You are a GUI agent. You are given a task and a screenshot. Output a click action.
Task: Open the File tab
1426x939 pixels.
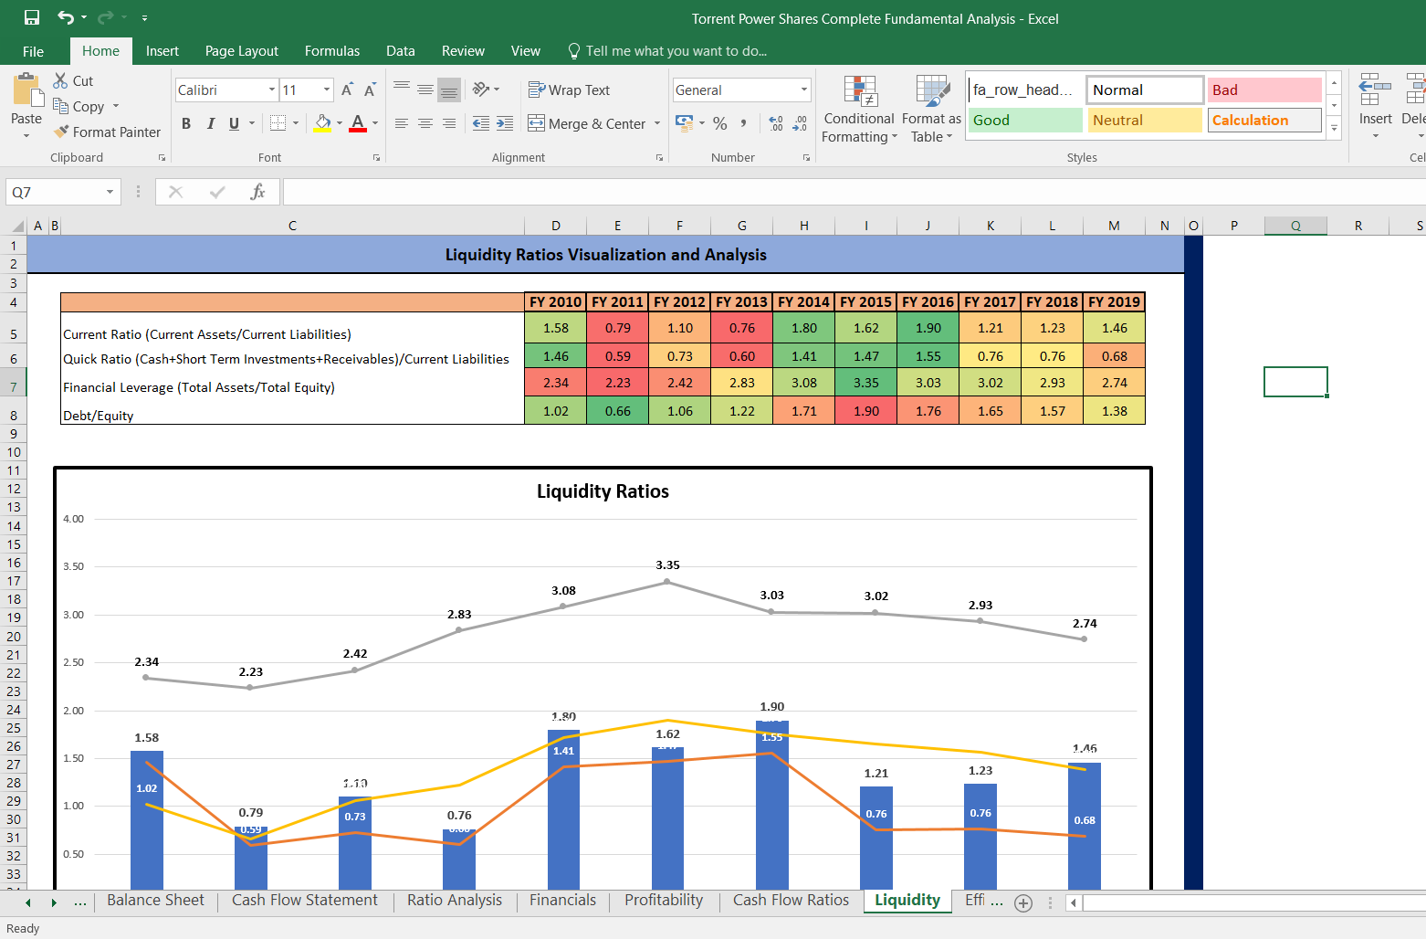34,51
